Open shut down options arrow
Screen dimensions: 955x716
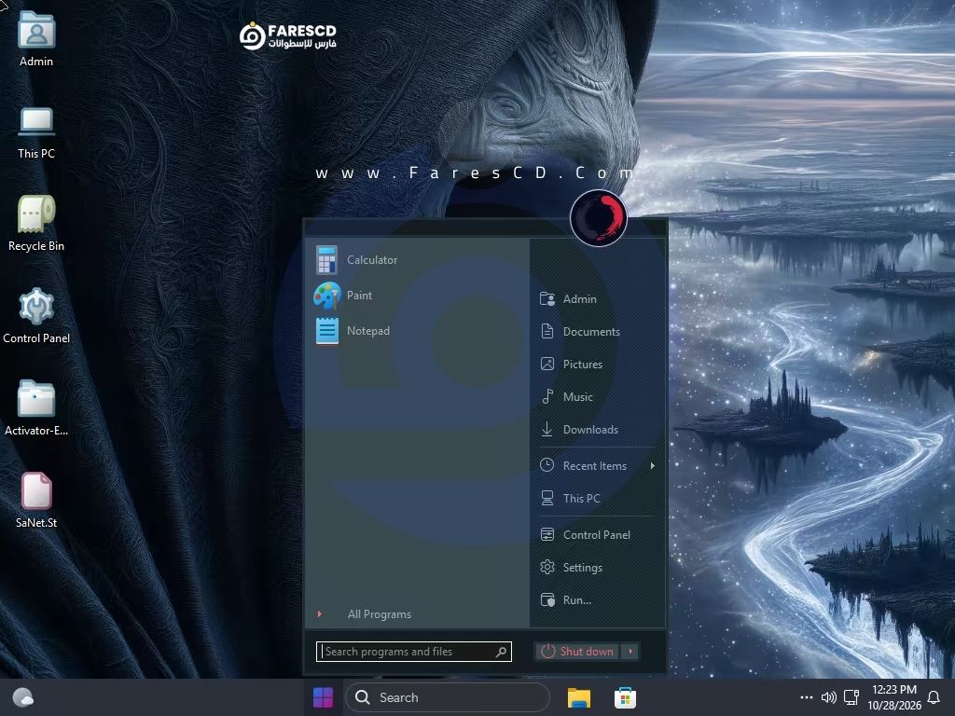pos(630,652)
